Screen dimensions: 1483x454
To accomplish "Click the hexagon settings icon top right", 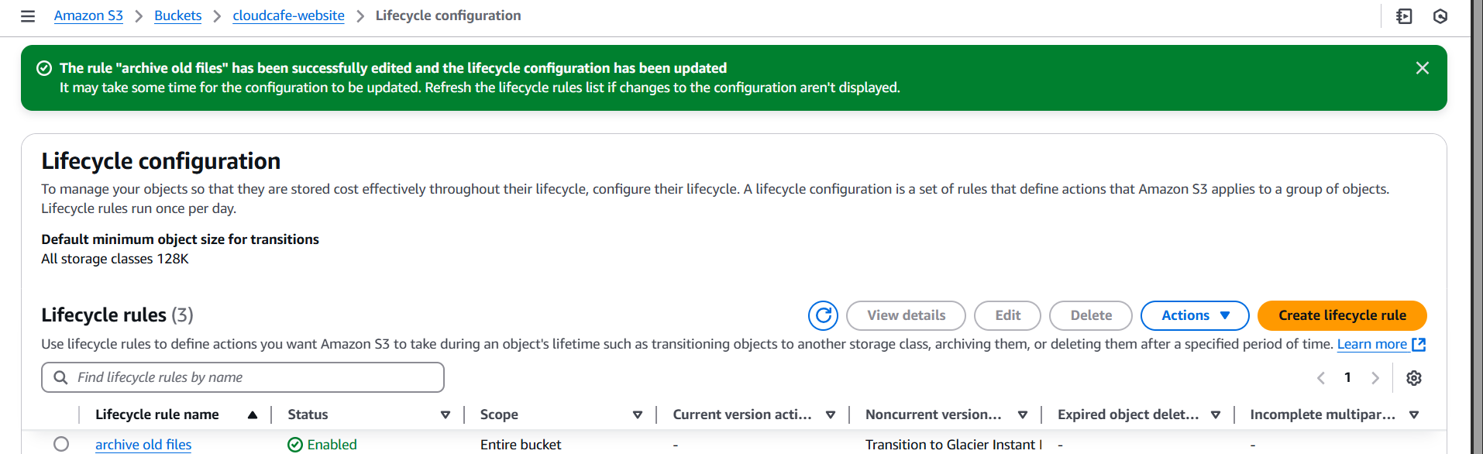I will click(1440, 16).
